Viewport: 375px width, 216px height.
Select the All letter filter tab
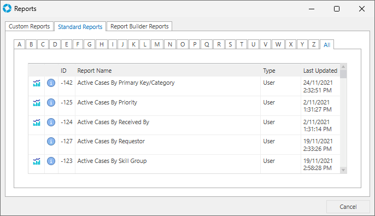pyautogui.click(x=327, y=44)
